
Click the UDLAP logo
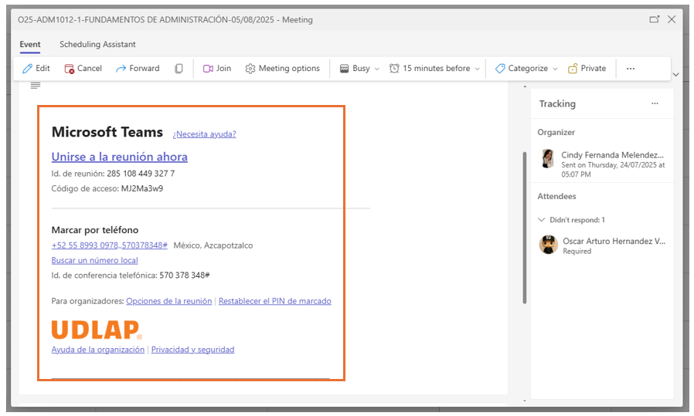tap(97, 330)
